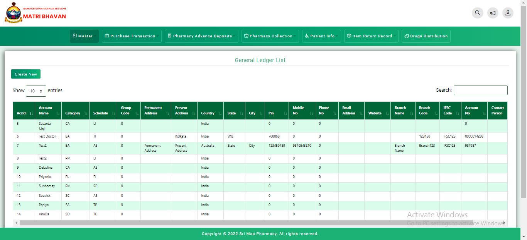527x240 pixels.
Task: Open the Show entries dropdown
Action: 36,91
